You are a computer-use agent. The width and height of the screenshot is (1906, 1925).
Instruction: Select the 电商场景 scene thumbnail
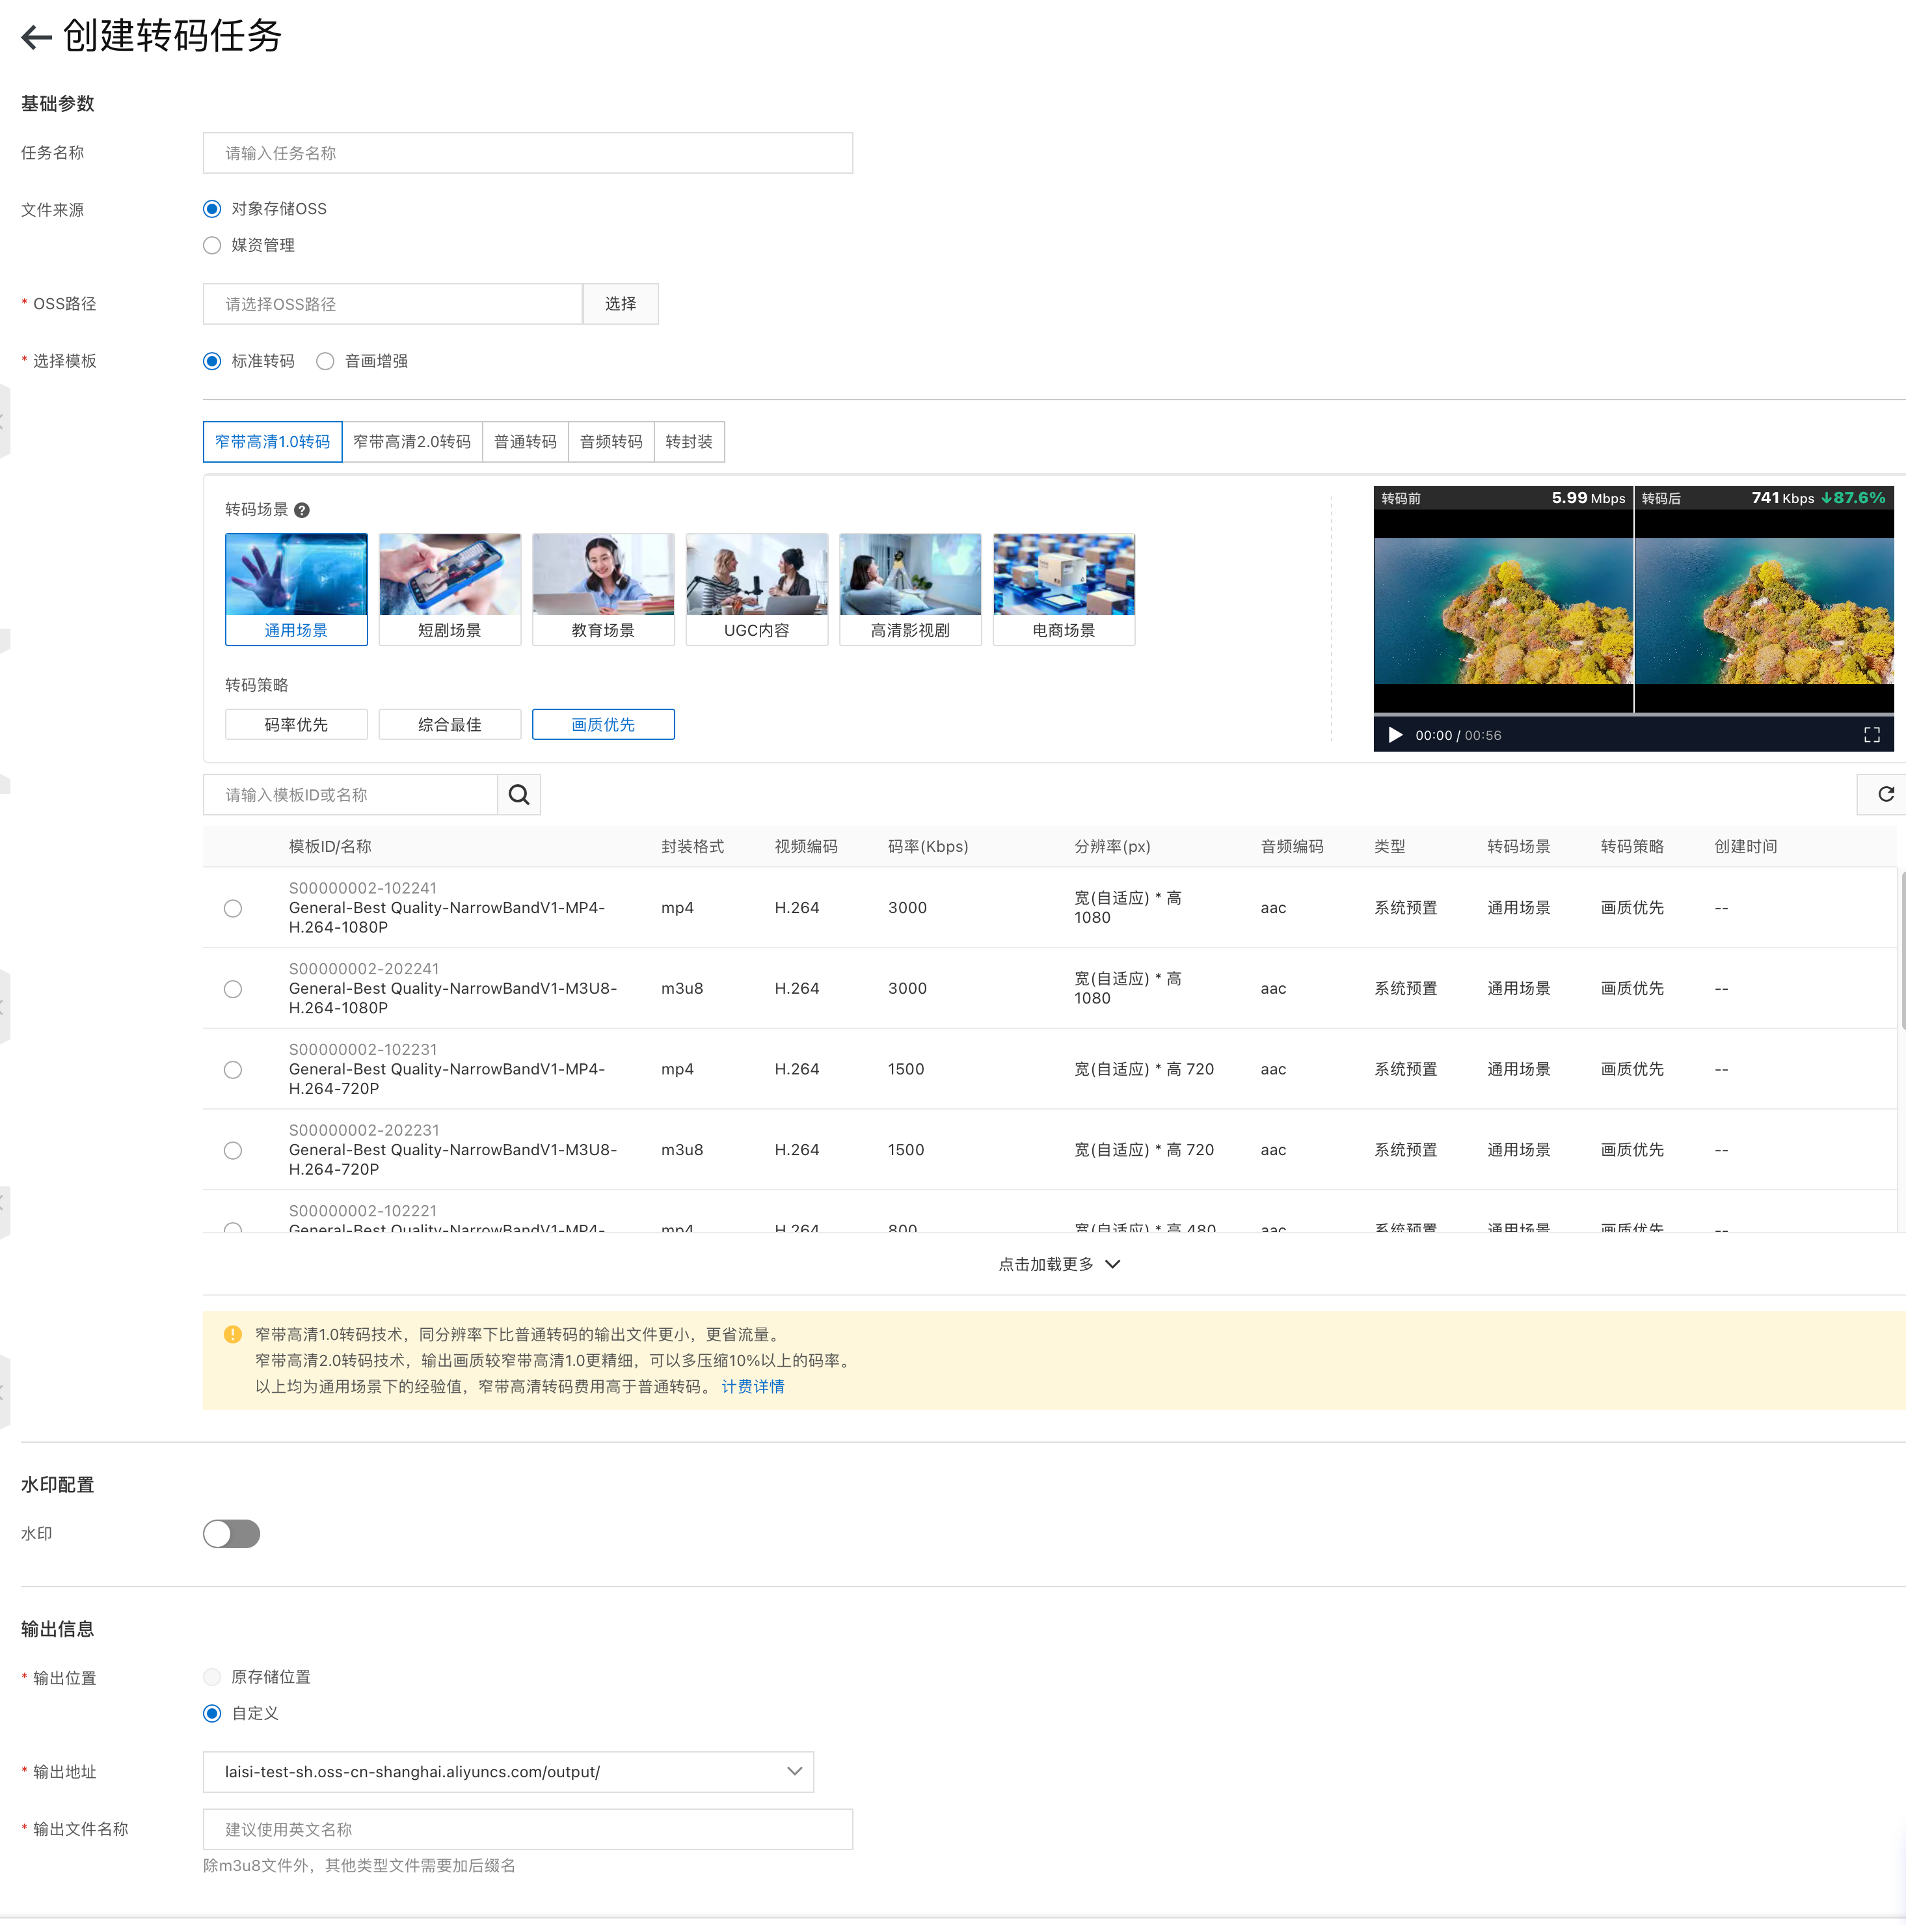coord(1062,589)
